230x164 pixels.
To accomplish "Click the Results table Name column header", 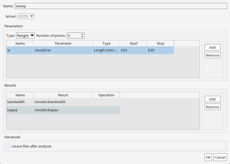I will tap(20, 95).
